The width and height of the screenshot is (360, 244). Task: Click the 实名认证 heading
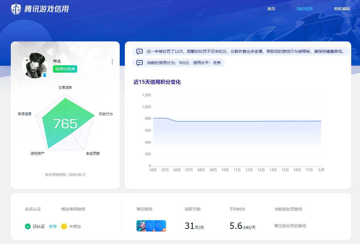33,209
